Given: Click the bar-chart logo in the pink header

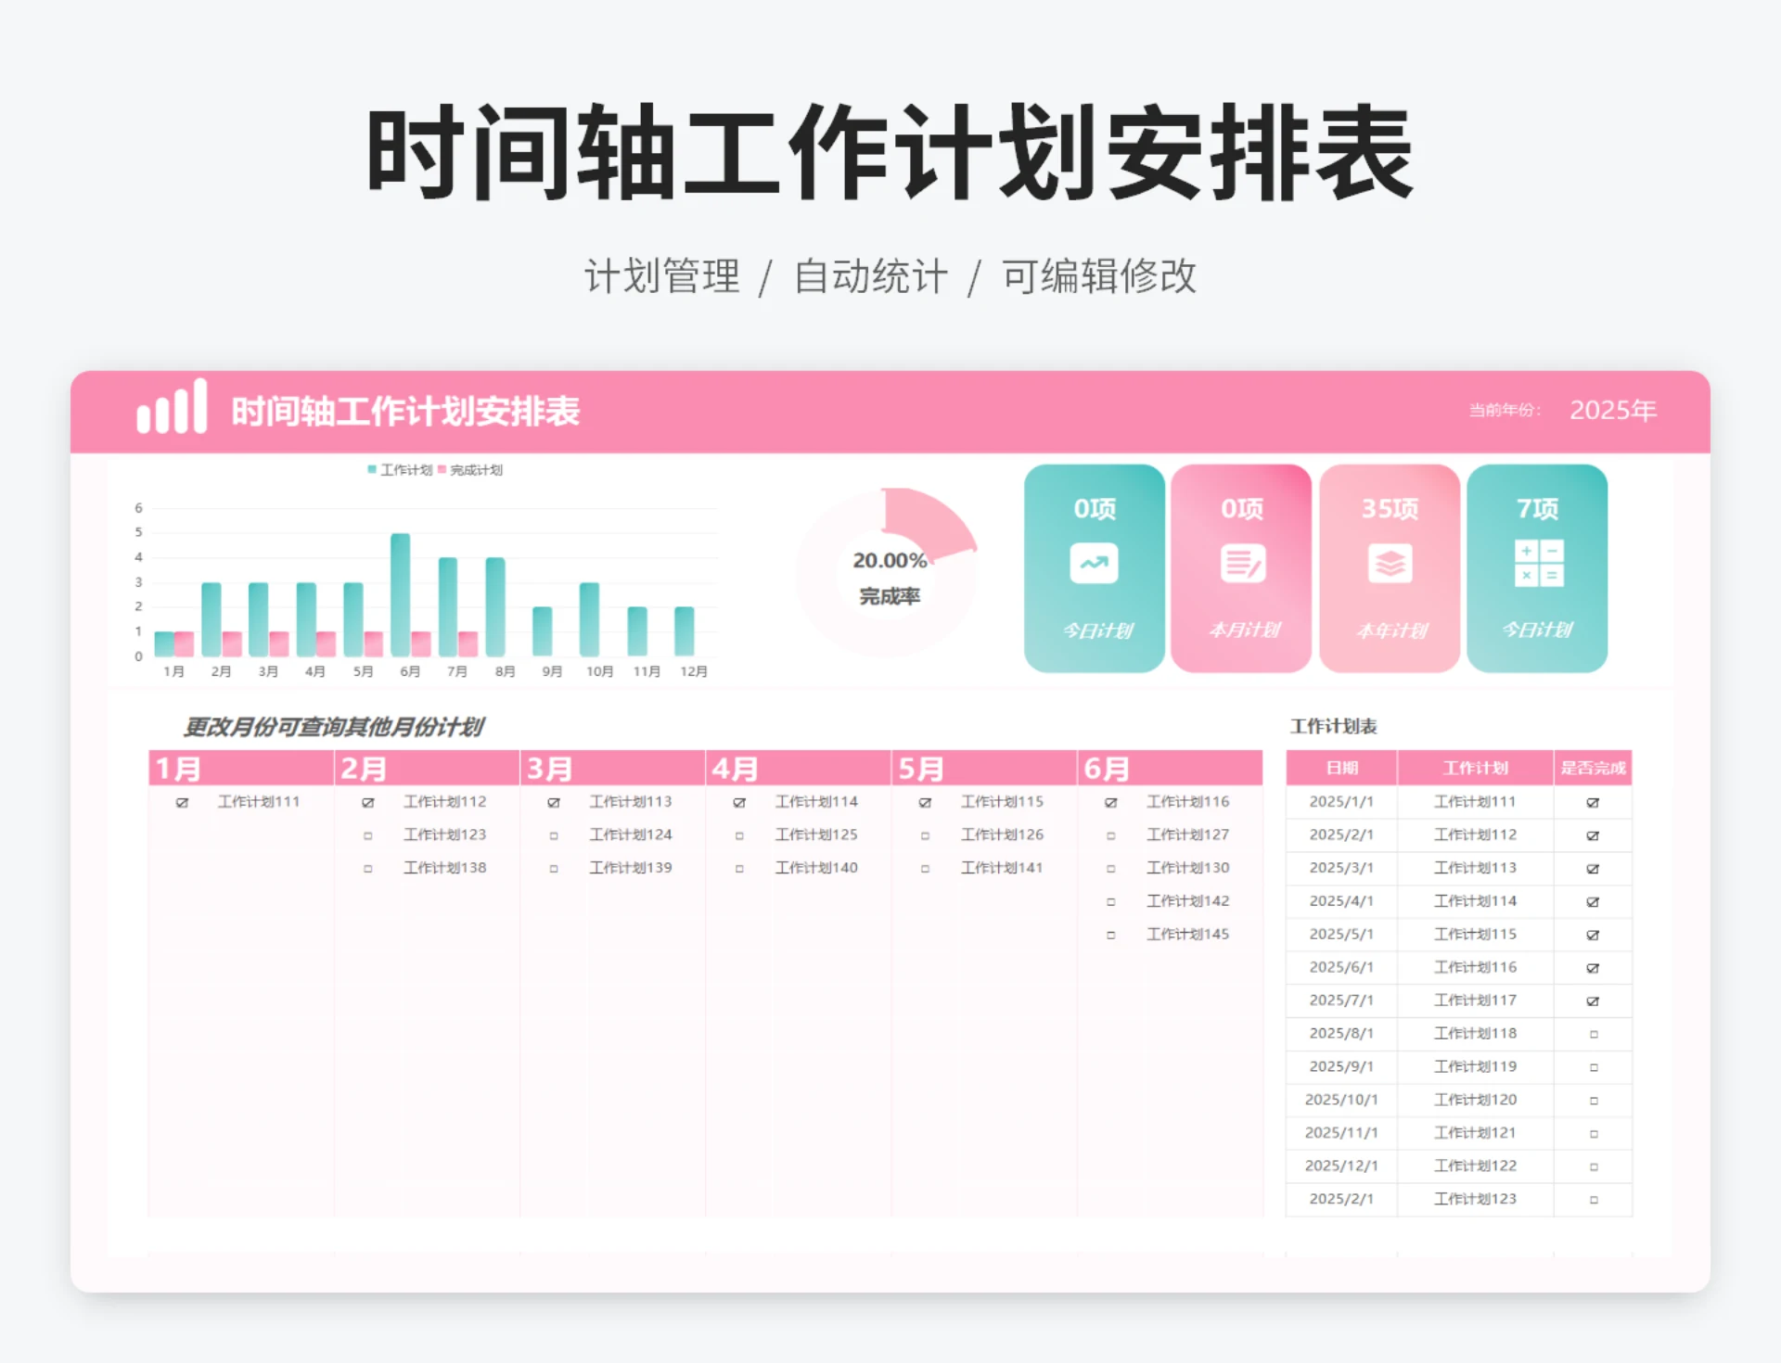Looking at the screenshot, I should tap(172, 411).
